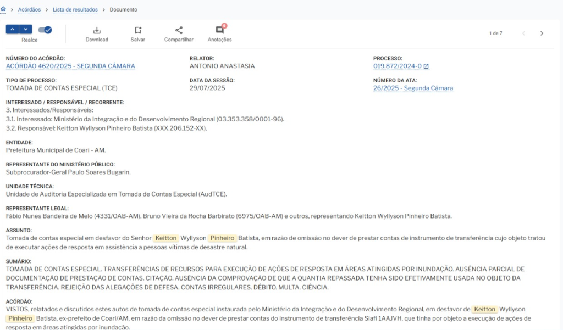Return to Lista de resultados breadcrumb
The image size is (563, 330).
point(75,10)
